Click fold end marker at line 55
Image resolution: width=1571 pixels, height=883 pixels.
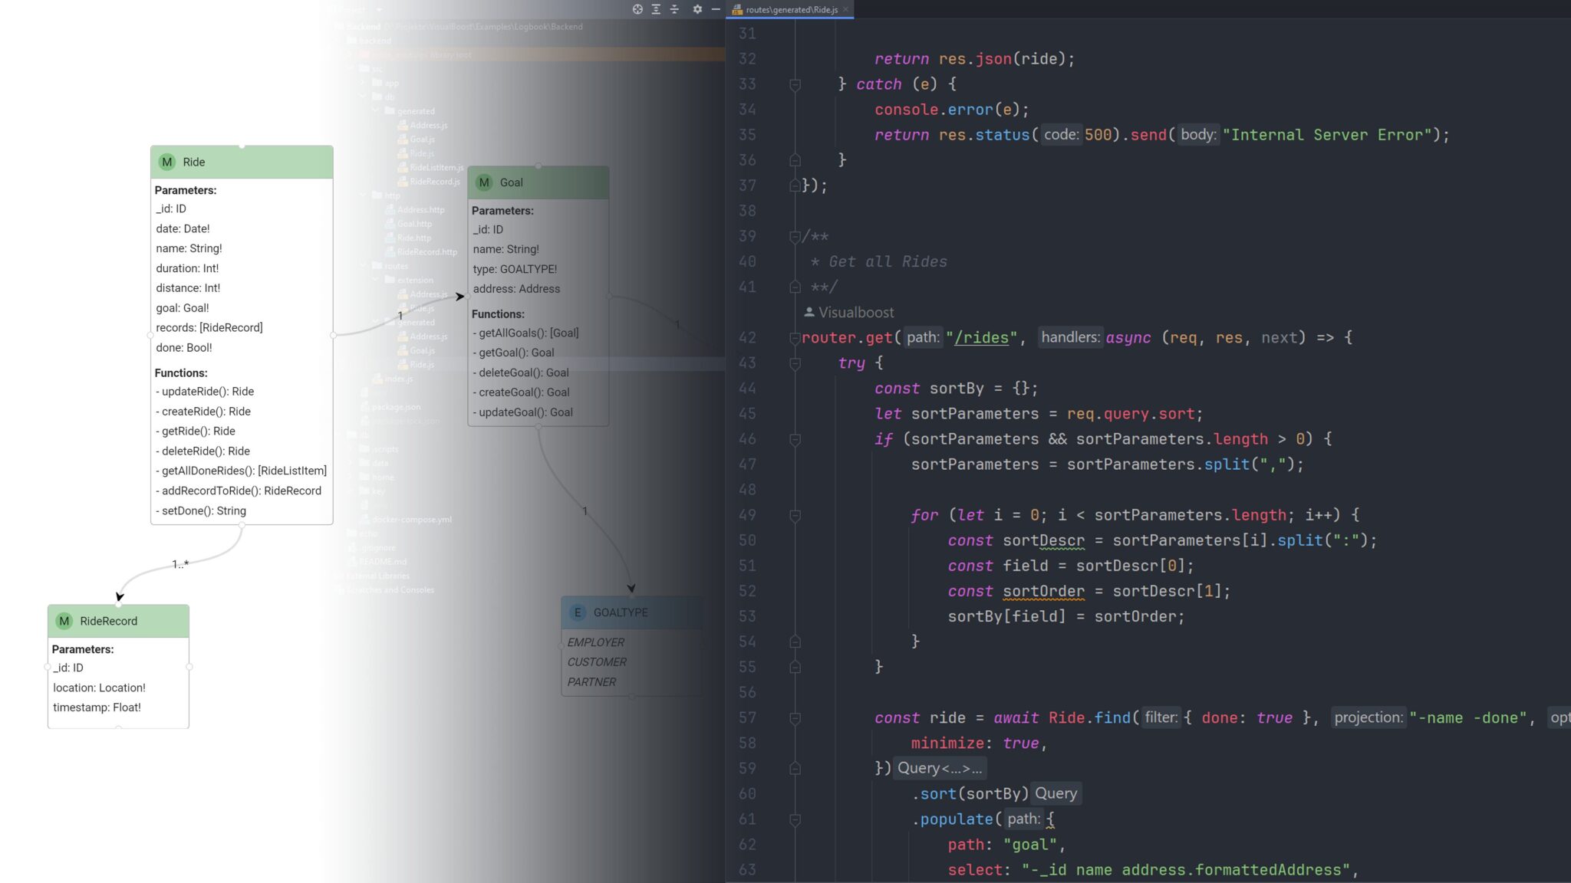(795, 667)
